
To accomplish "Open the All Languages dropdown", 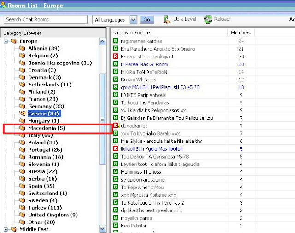I will [133, 20].
